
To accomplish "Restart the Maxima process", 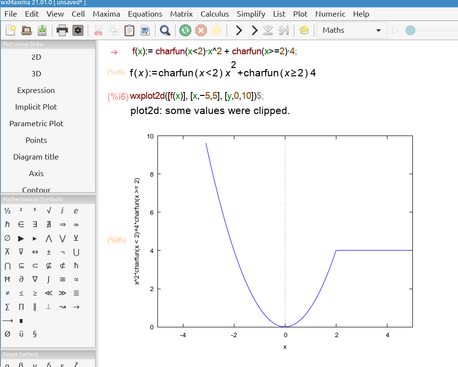I will [x=185, y=30].
